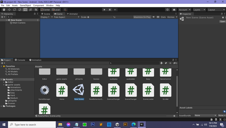226x128 pixels.
Task: Click the Open button in Inspector
Action: tap(222, 21)
